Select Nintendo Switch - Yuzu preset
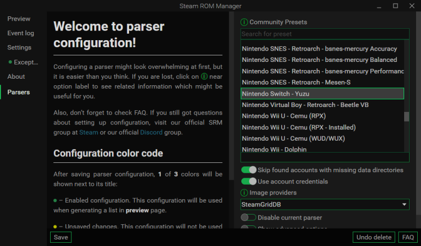Image resolution: width=421 pixels, height=246 pixels. point(322,94)
